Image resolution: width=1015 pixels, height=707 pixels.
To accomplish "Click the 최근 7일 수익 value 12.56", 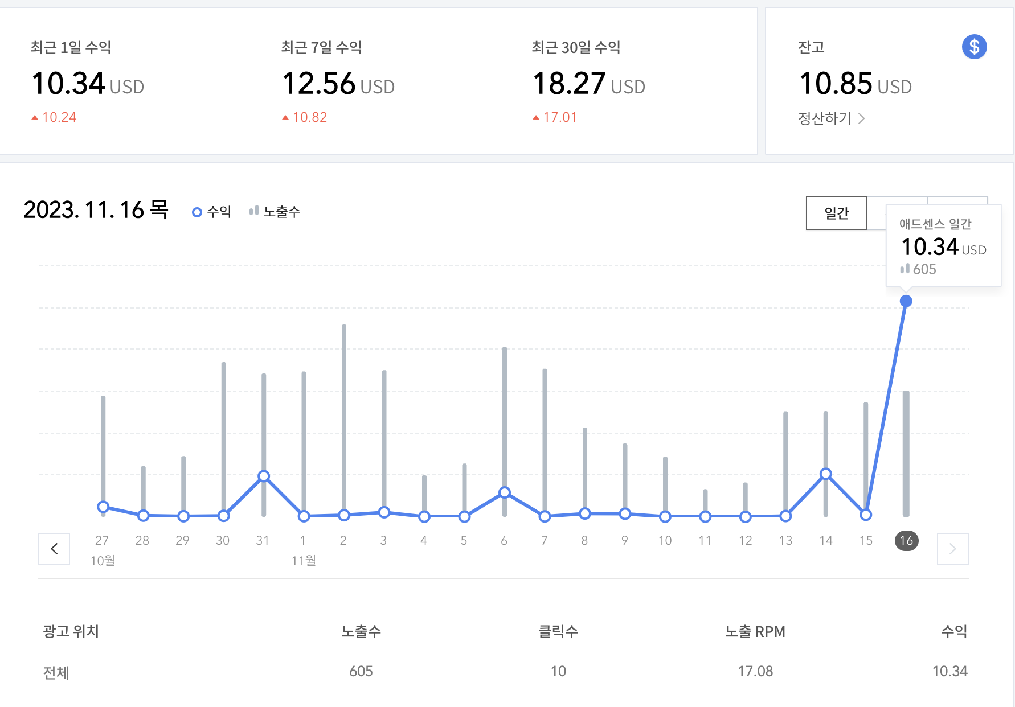I will click(x=319, y=84).
